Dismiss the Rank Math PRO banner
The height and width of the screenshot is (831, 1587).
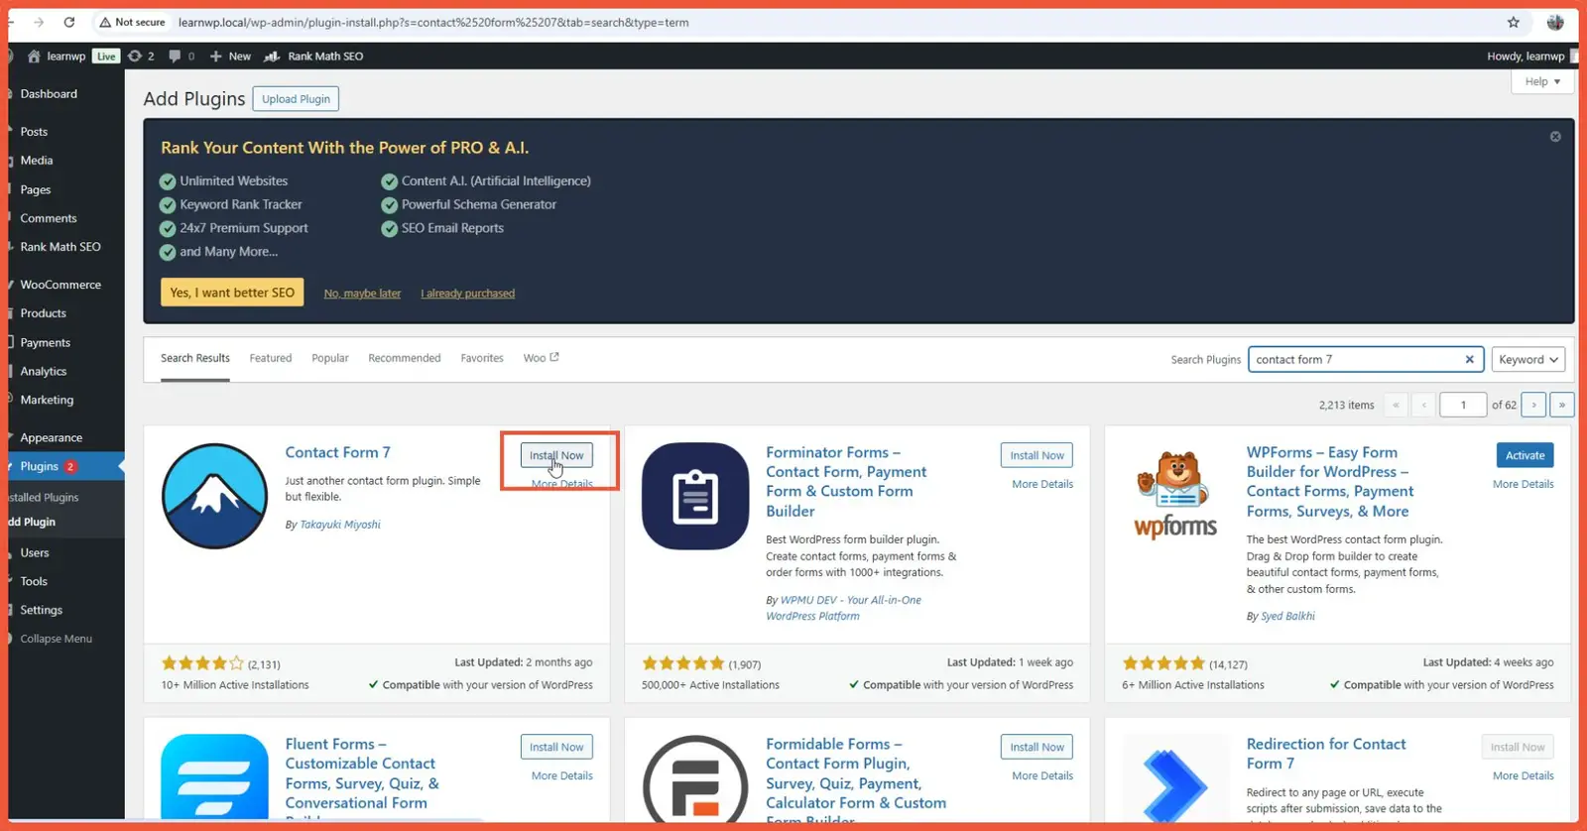(1554, 137)
